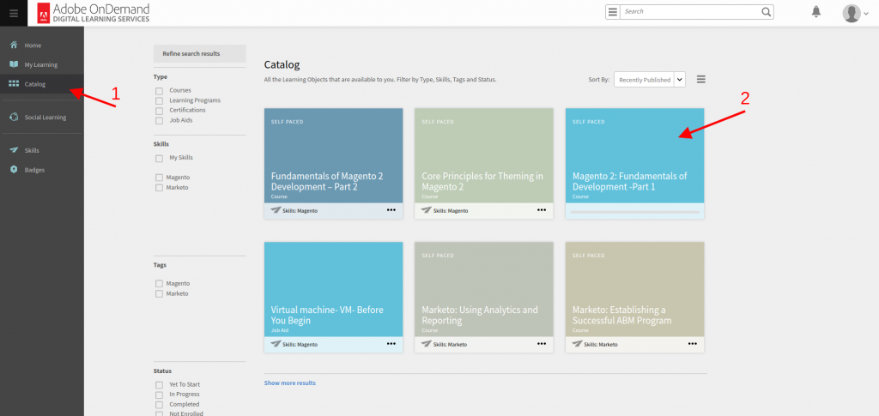Expand the user profile chevron
This screenshot has height=416, width=879.
[x=866, y=15]
